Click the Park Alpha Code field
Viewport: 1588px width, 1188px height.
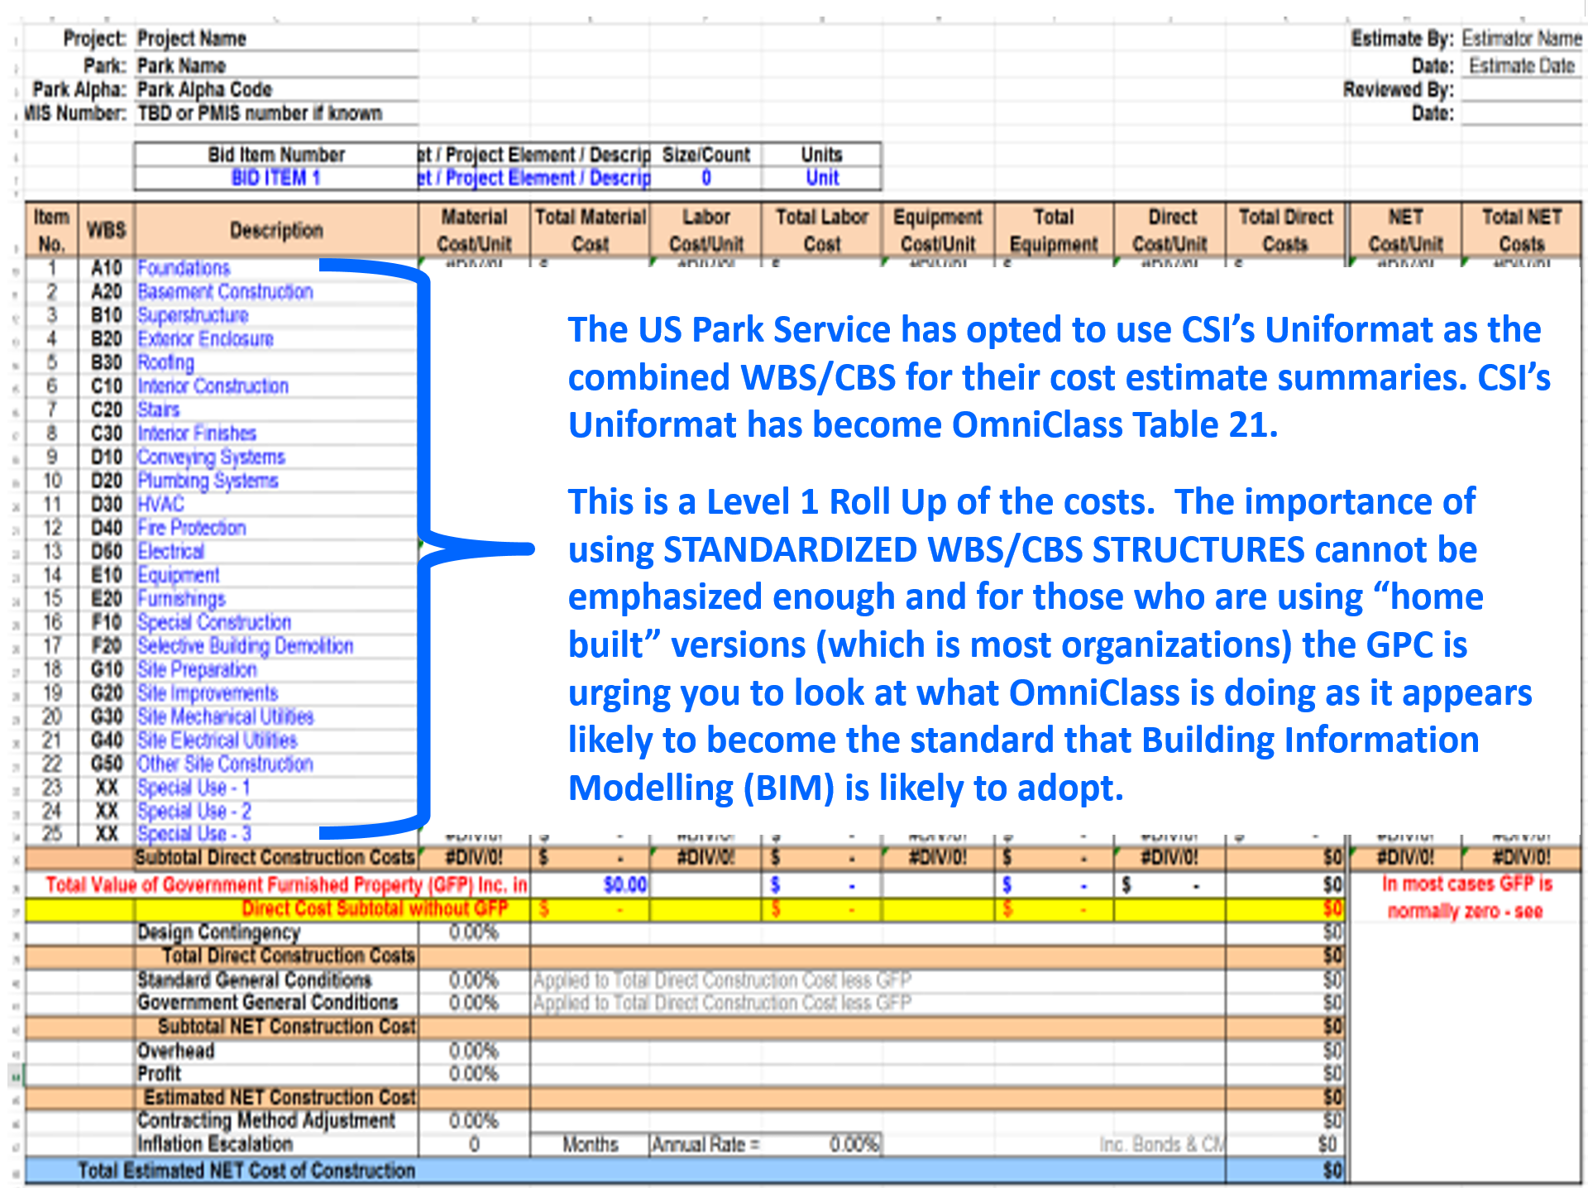(276, 89)
